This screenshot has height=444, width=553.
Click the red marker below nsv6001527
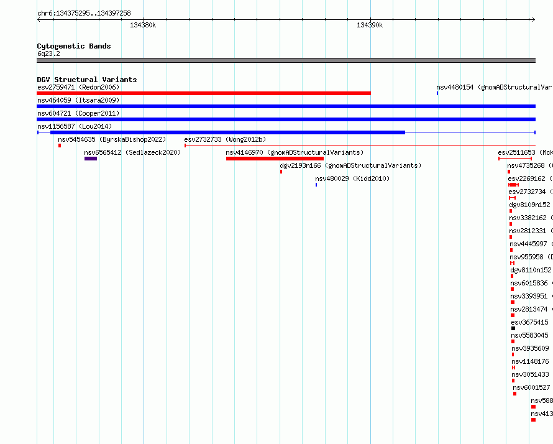pos(515,394)
